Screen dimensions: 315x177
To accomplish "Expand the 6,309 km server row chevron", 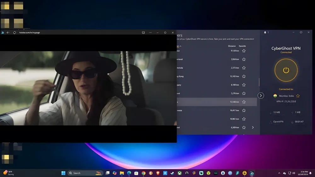I will pyautogui.click(x=253, y=127).
